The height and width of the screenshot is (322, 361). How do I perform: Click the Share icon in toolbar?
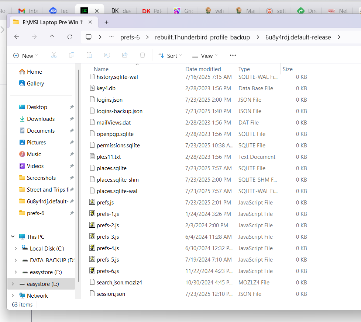pyautogui.click(x=125, y=55)
